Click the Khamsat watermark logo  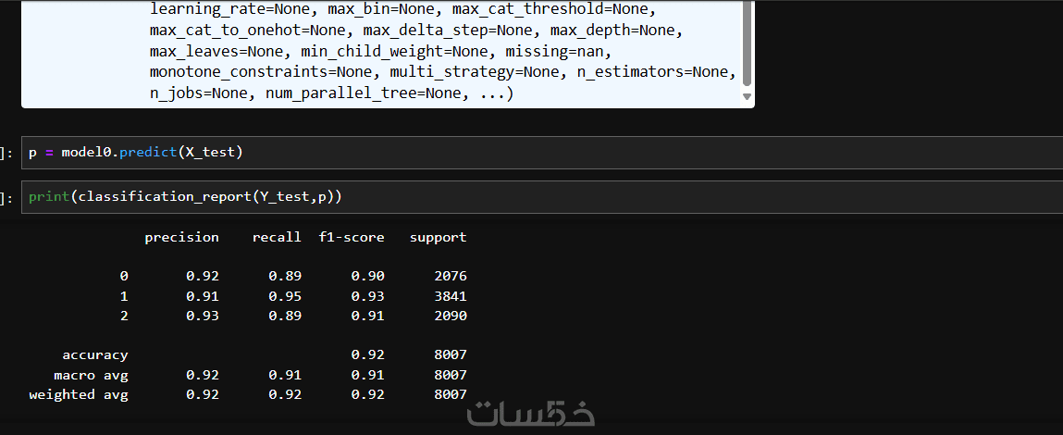[530, 414]
